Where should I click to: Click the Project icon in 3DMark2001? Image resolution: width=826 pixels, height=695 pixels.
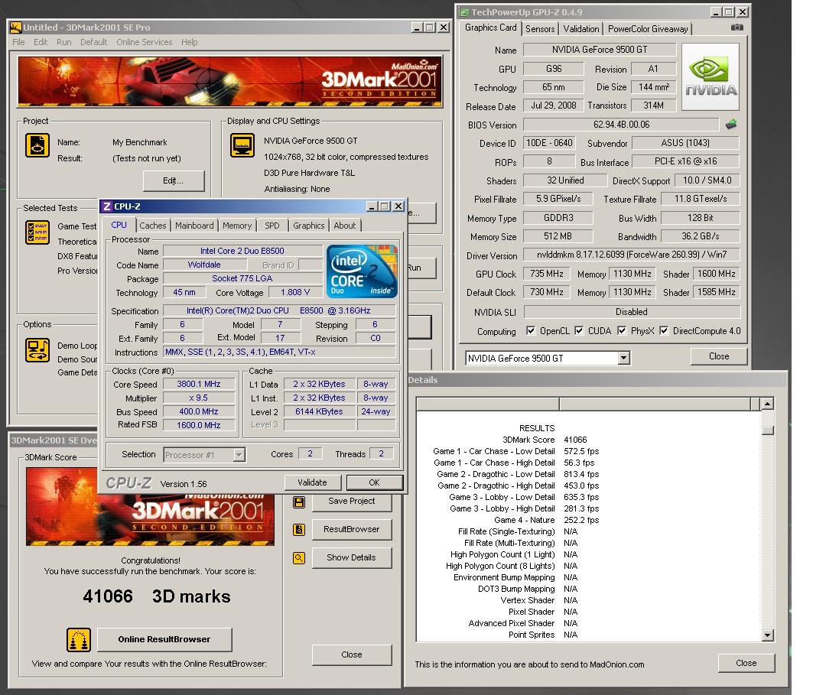pyautogui.click(x=37, y=145)
